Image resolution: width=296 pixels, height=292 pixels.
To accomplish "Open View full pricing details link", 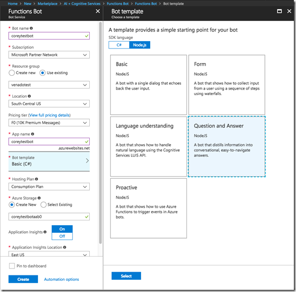I will pyautogui.click(x=50, y=115).
